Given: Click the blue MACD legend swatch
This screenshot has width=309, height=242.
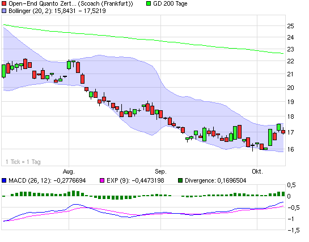Looking at the screenshot, I should coord(4,180).
